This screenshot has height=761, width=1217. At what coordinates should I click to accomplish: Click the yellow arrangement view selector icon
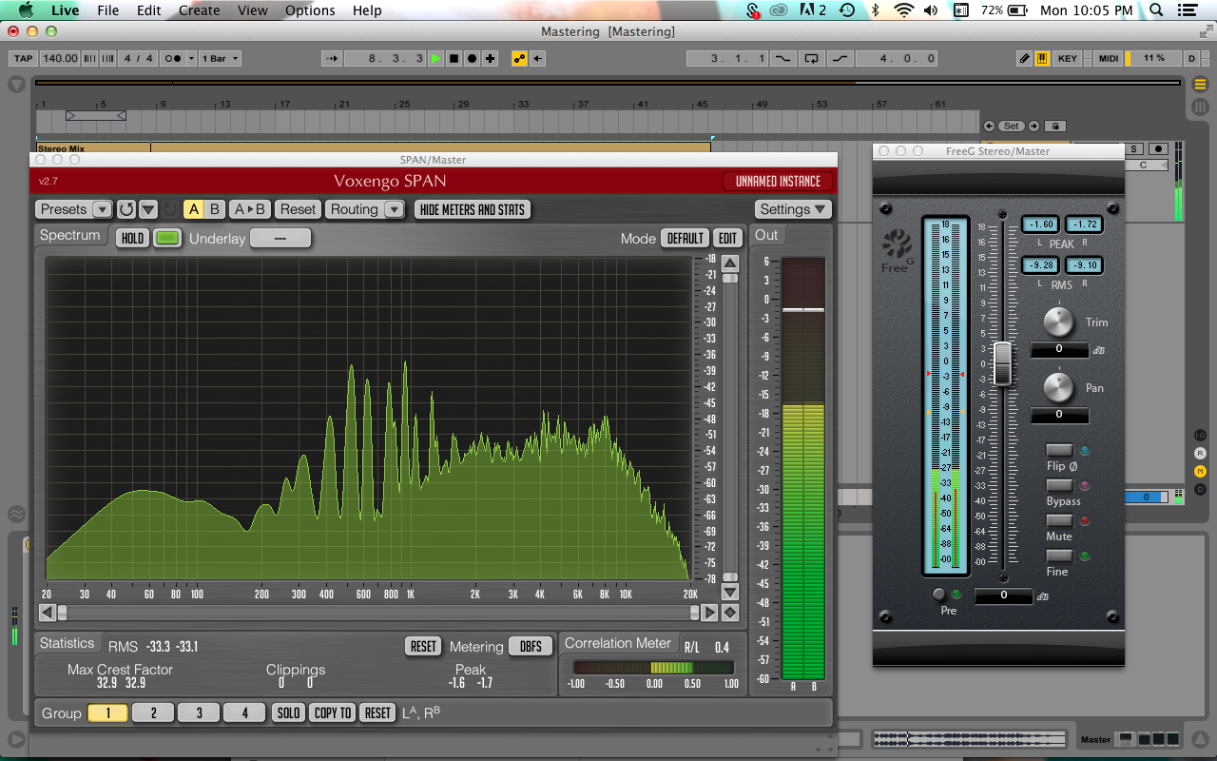click(x=1201, y=84)
